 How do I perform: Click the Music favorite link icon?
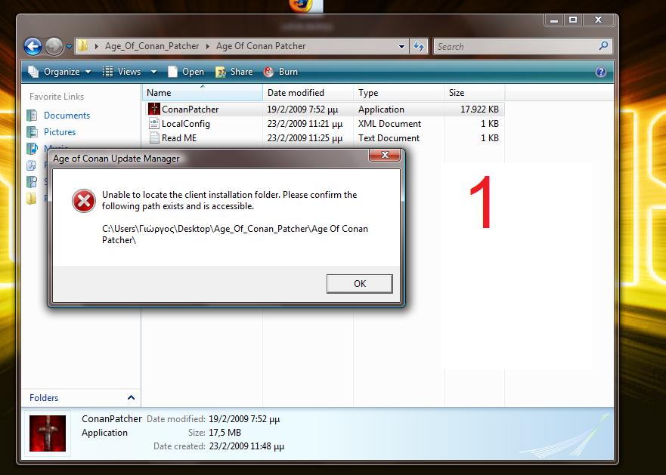tap(32, 148)
